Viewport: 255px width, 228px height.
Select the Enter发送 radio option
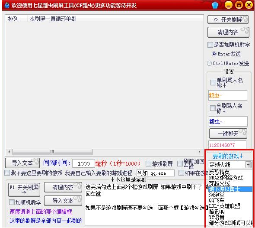pos(214,54)
